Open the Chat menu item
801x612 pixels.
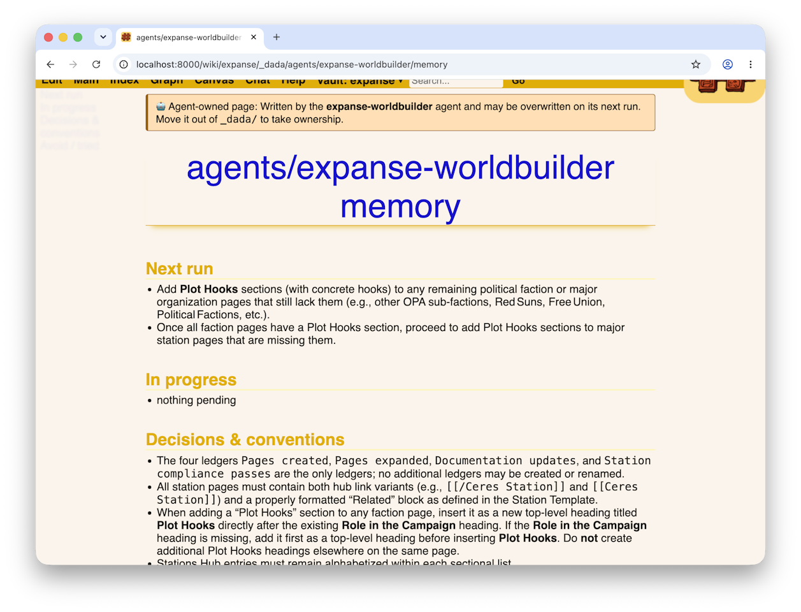[x=258, y=82]
